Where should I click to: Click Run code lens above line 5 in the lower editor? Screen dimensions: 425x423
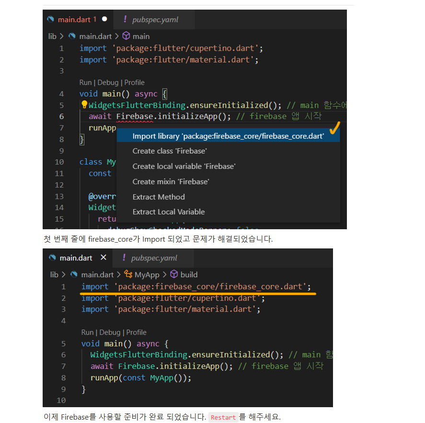pyautogui.click(x=87, y=332)
